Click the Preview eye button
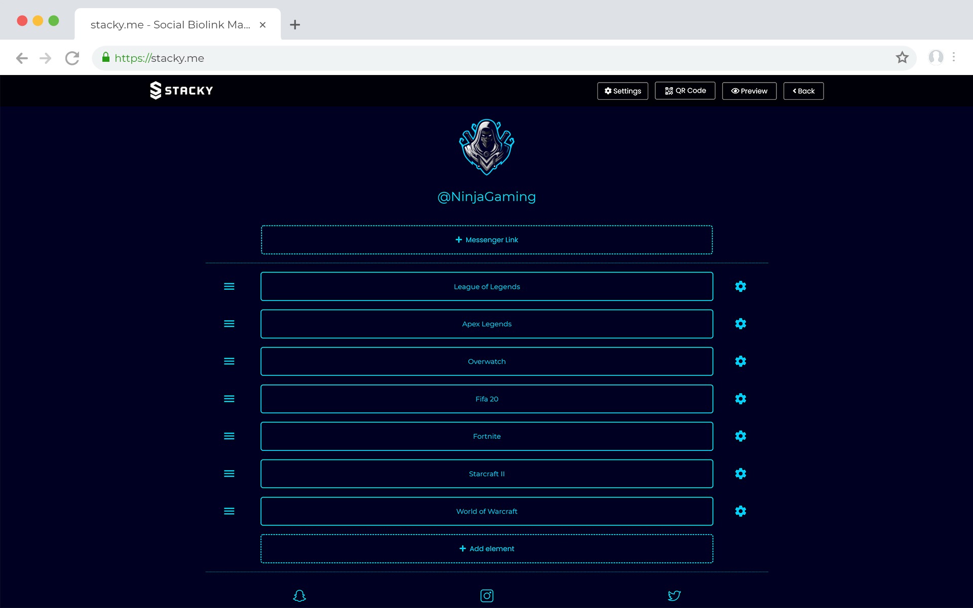 pyautogui.click(x=749, y=91)
